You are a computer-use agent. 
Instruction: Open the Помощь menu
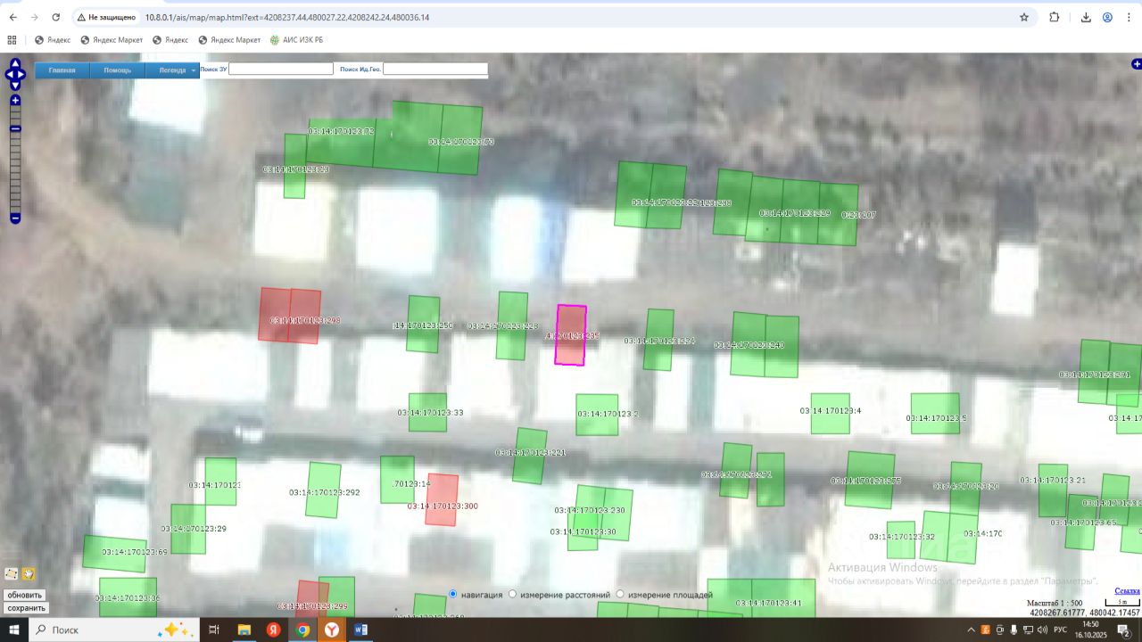(118, 70)
